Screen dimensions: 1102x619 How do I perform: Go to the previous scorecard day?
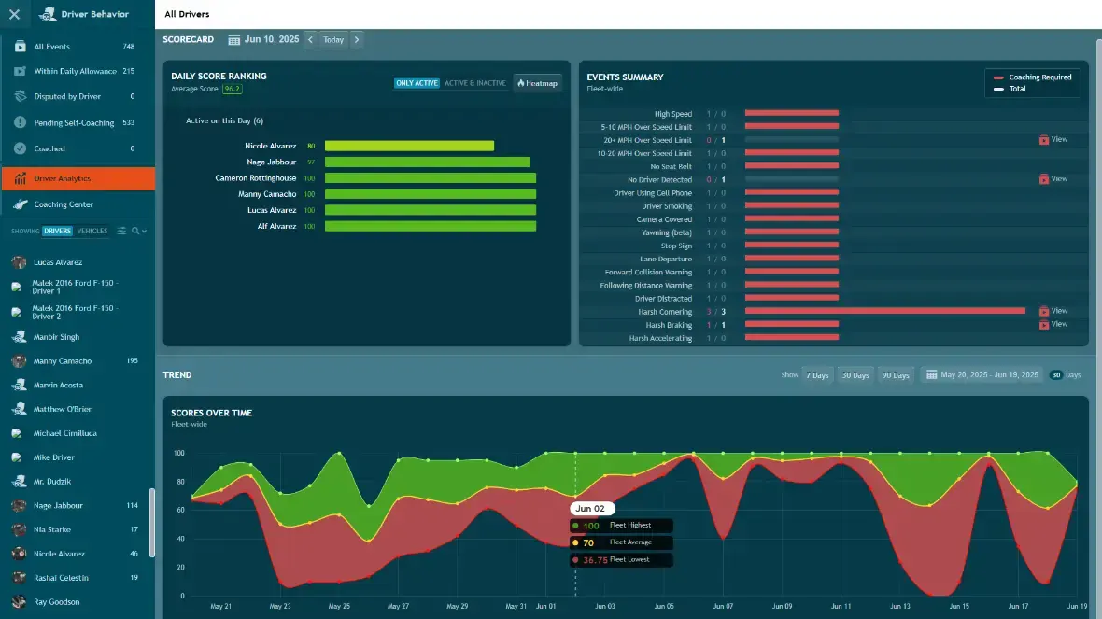tap(310, 40)
